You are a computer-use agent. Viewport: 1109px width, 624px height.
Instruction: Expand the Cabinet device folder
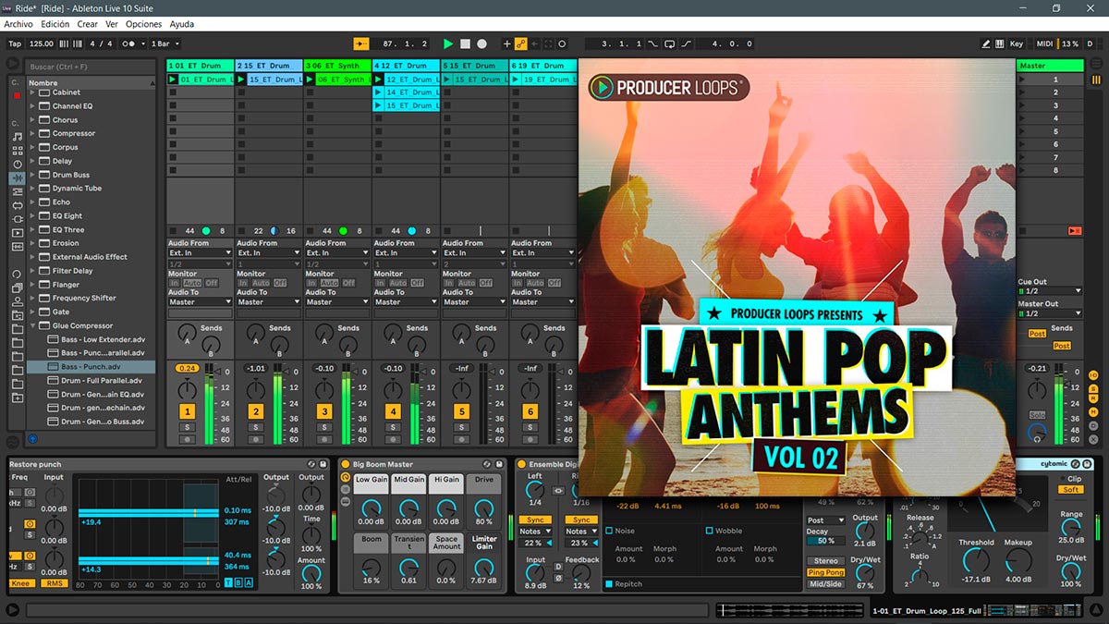[x=33, y=92]
